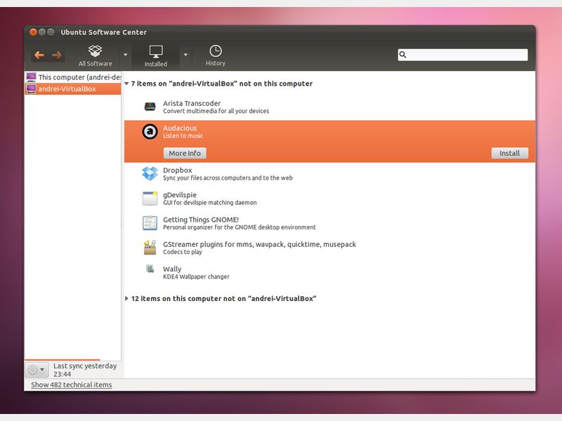This screenshot has height=421, width=562.
Task: Click the GStreamer plugins icon
Action: [x=150, y=248]
